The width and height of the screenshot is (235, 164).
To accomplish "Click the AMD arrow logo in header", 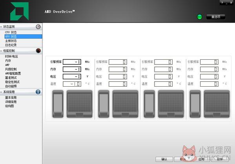I will coord(20,11).
